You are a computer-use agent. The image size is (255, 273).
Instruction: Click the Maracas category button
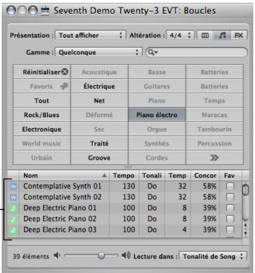coord(215,115)
